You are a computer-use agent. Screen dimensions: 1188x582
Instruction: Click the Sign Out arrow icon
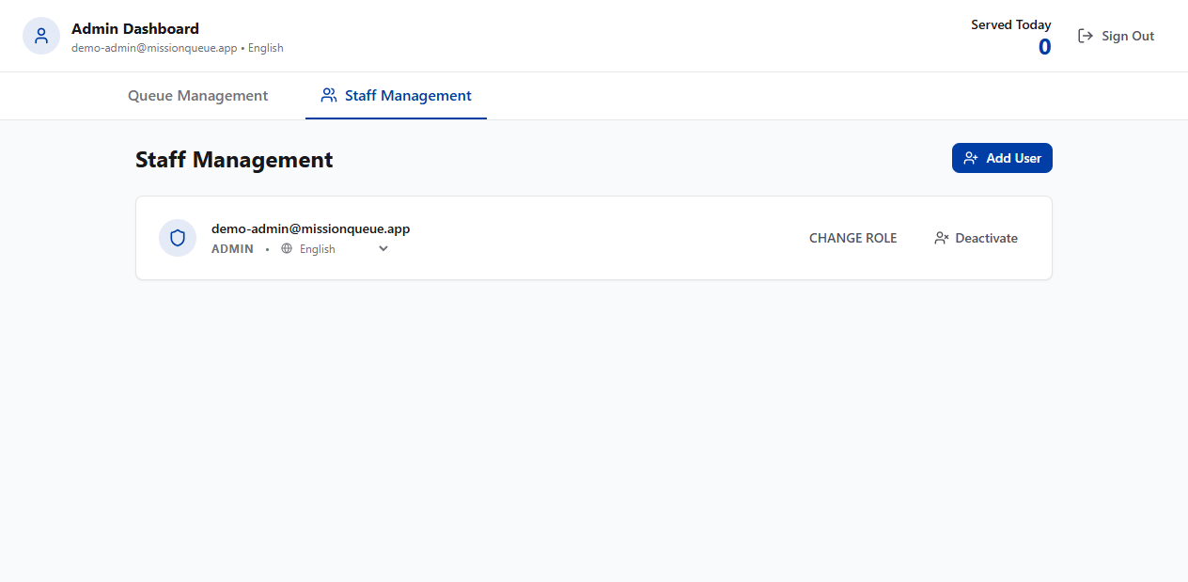[1086, 36]
